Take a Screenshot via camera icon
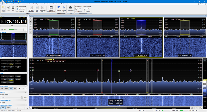Screen dimensions: 207x112 [70, 8]
